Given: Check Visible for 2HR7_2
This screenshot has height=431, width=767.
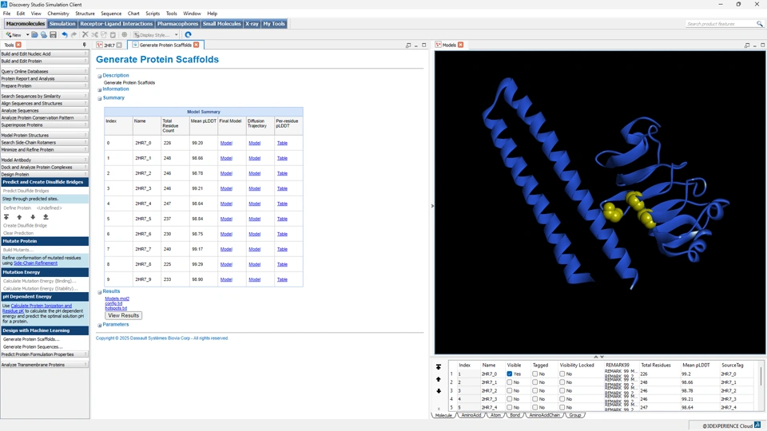Looking at the screenshot, I should pyautogui.click(x=509, y=390).
